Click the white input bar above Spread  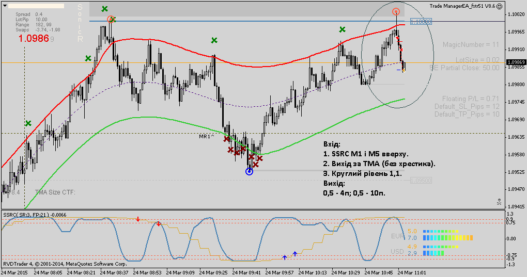point(36,6)
